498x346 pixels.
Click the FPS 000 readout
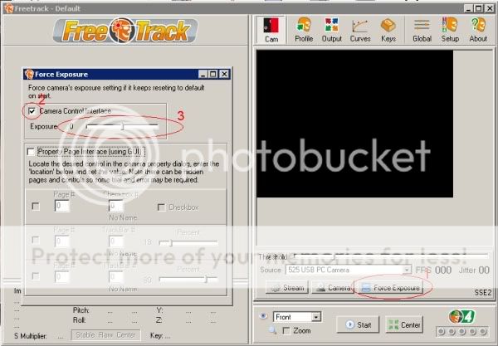point(433,270)
